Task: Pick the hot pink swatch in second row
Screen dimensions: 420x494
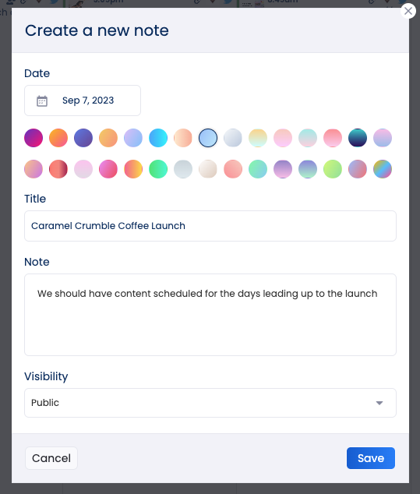Action: pos(108,169)
